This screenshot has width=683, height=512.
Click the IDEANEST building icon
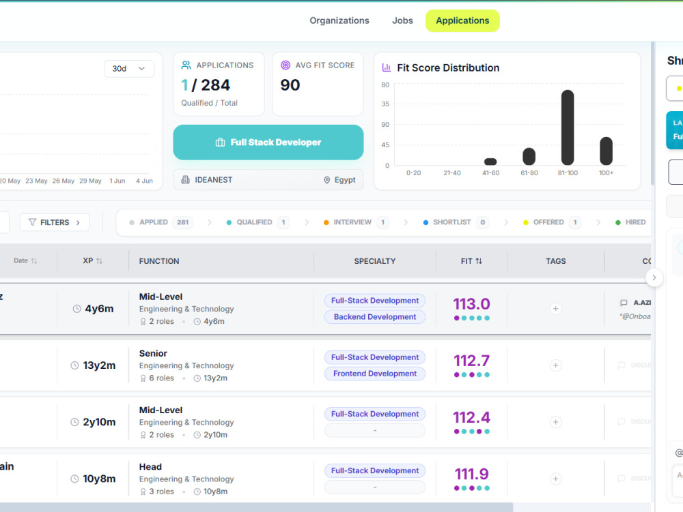coord(186,179)
